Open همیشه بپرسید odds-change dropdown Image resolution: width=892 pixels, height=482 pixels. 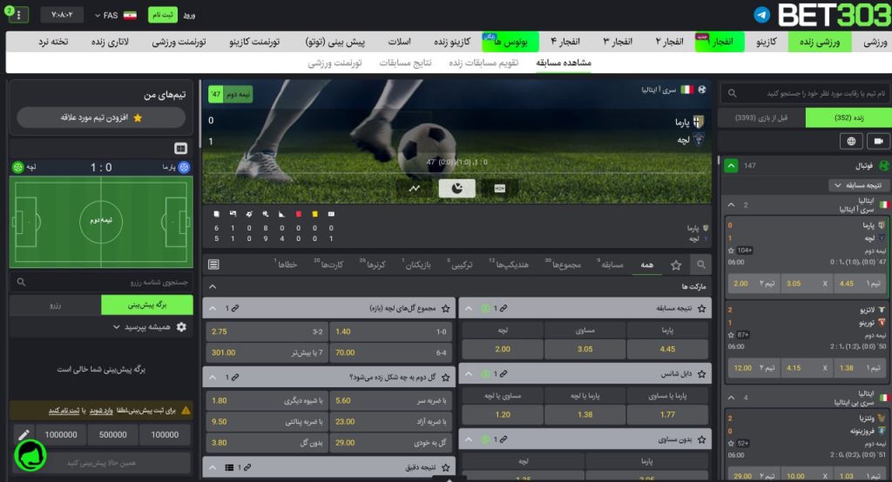(141, 327)
